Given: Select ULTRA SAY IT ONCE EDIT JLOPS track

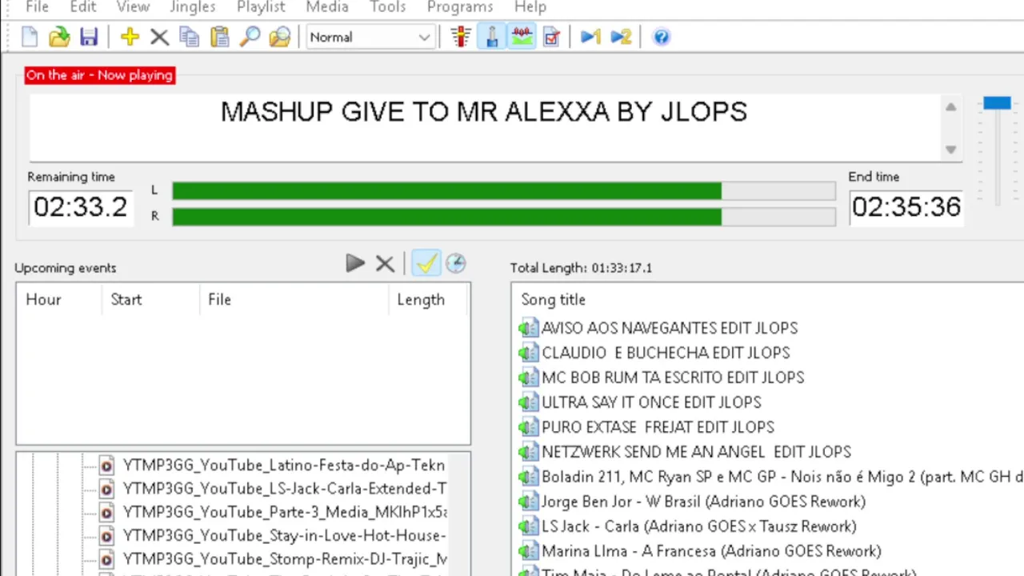Looking at the screenshot, I should point(651,402).
